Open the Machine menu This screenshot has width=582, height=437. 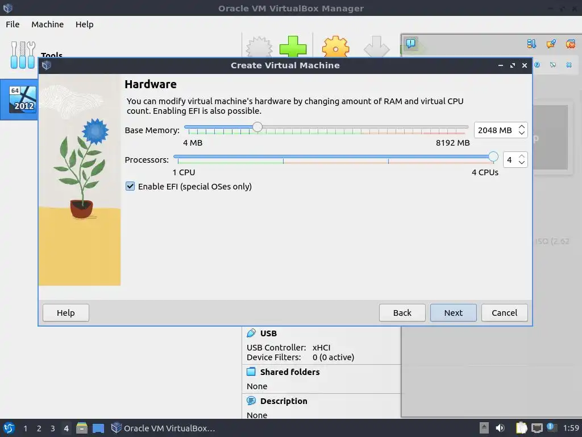click(48, 24)
